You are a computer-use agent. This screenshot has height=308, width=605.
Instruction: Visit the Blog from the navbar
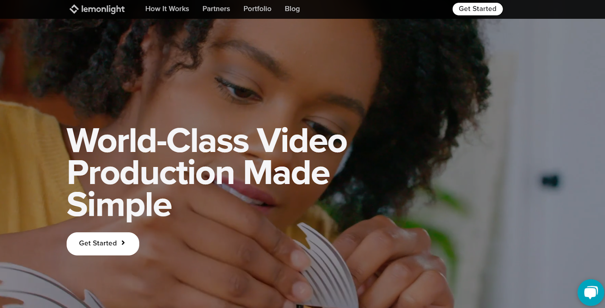(292, 9)
